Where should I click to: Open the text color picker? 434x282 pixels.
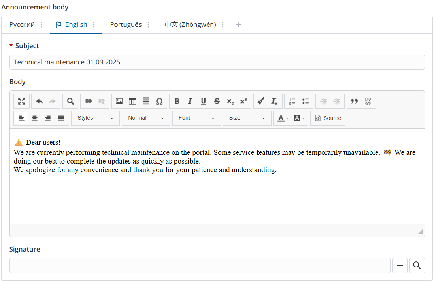[x=283, y=118]
